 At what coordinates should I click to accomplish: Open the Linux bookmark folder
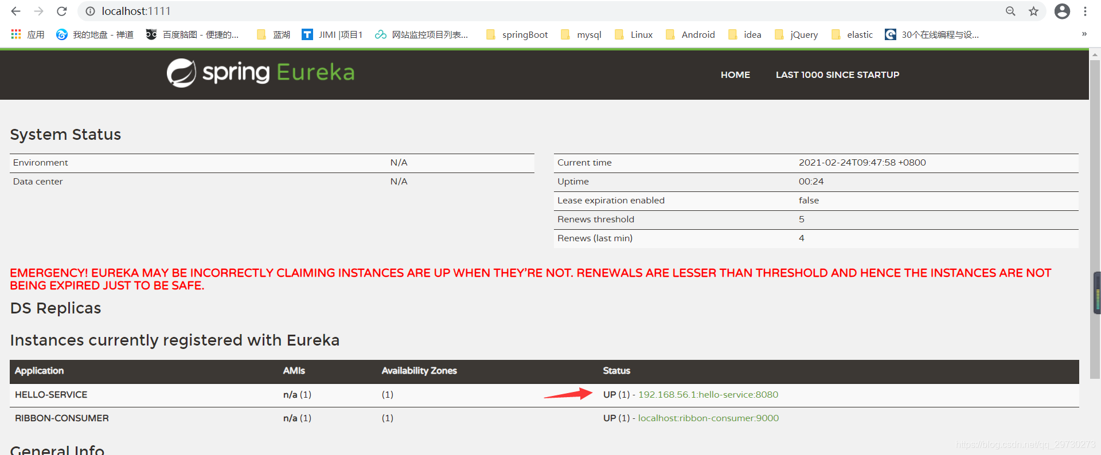pos(634,34)
